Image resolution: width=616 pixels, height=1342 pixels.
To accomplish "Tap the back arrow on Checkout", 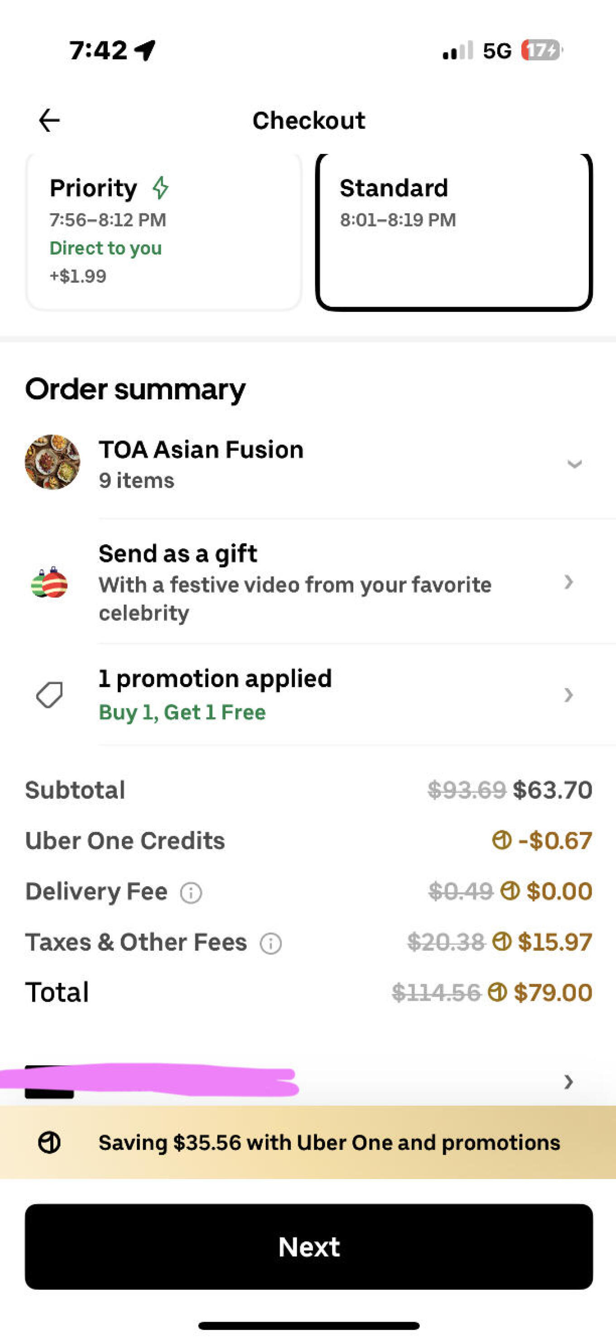I will [x=49, y=121].
